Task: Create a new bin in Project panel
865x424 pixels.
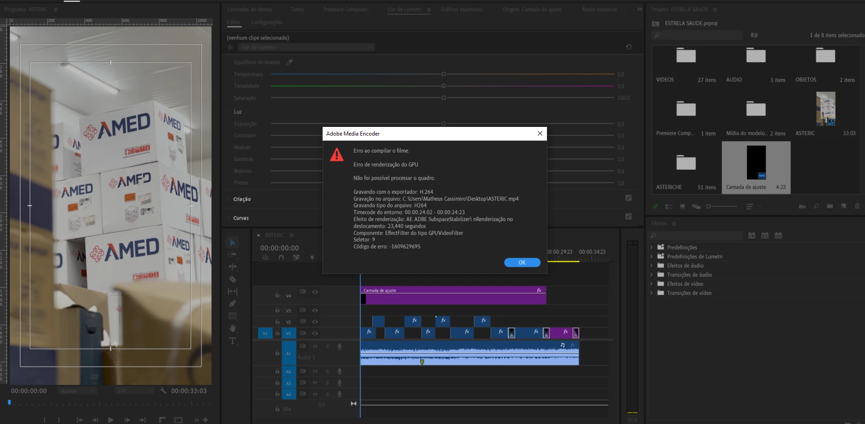Action: 830,207
